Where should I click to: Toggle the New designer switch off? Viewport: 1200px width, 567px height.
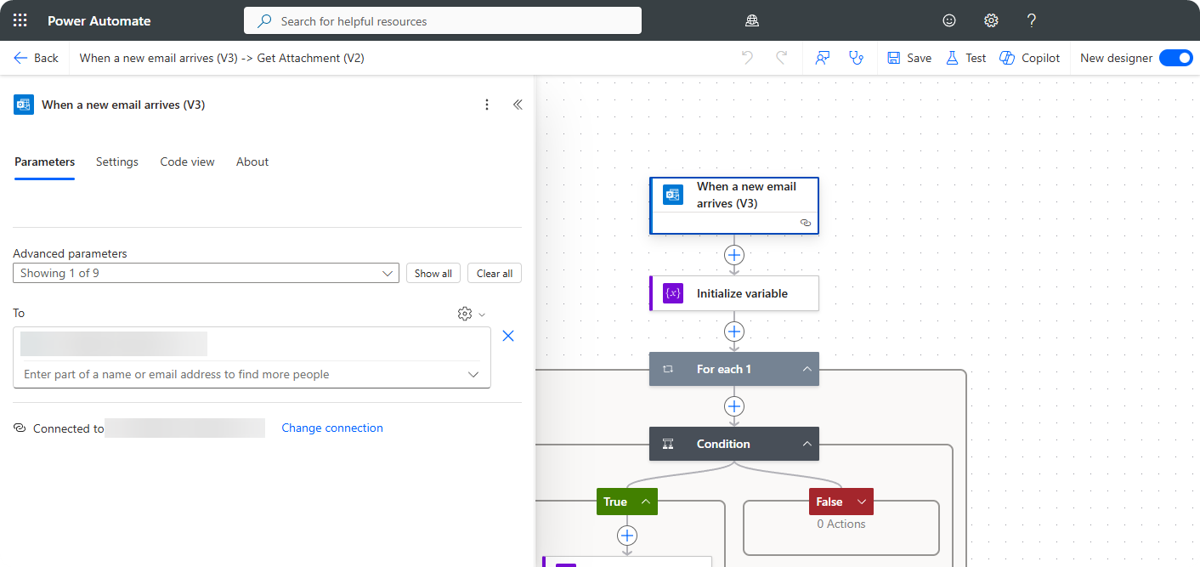pos(1176,58)
